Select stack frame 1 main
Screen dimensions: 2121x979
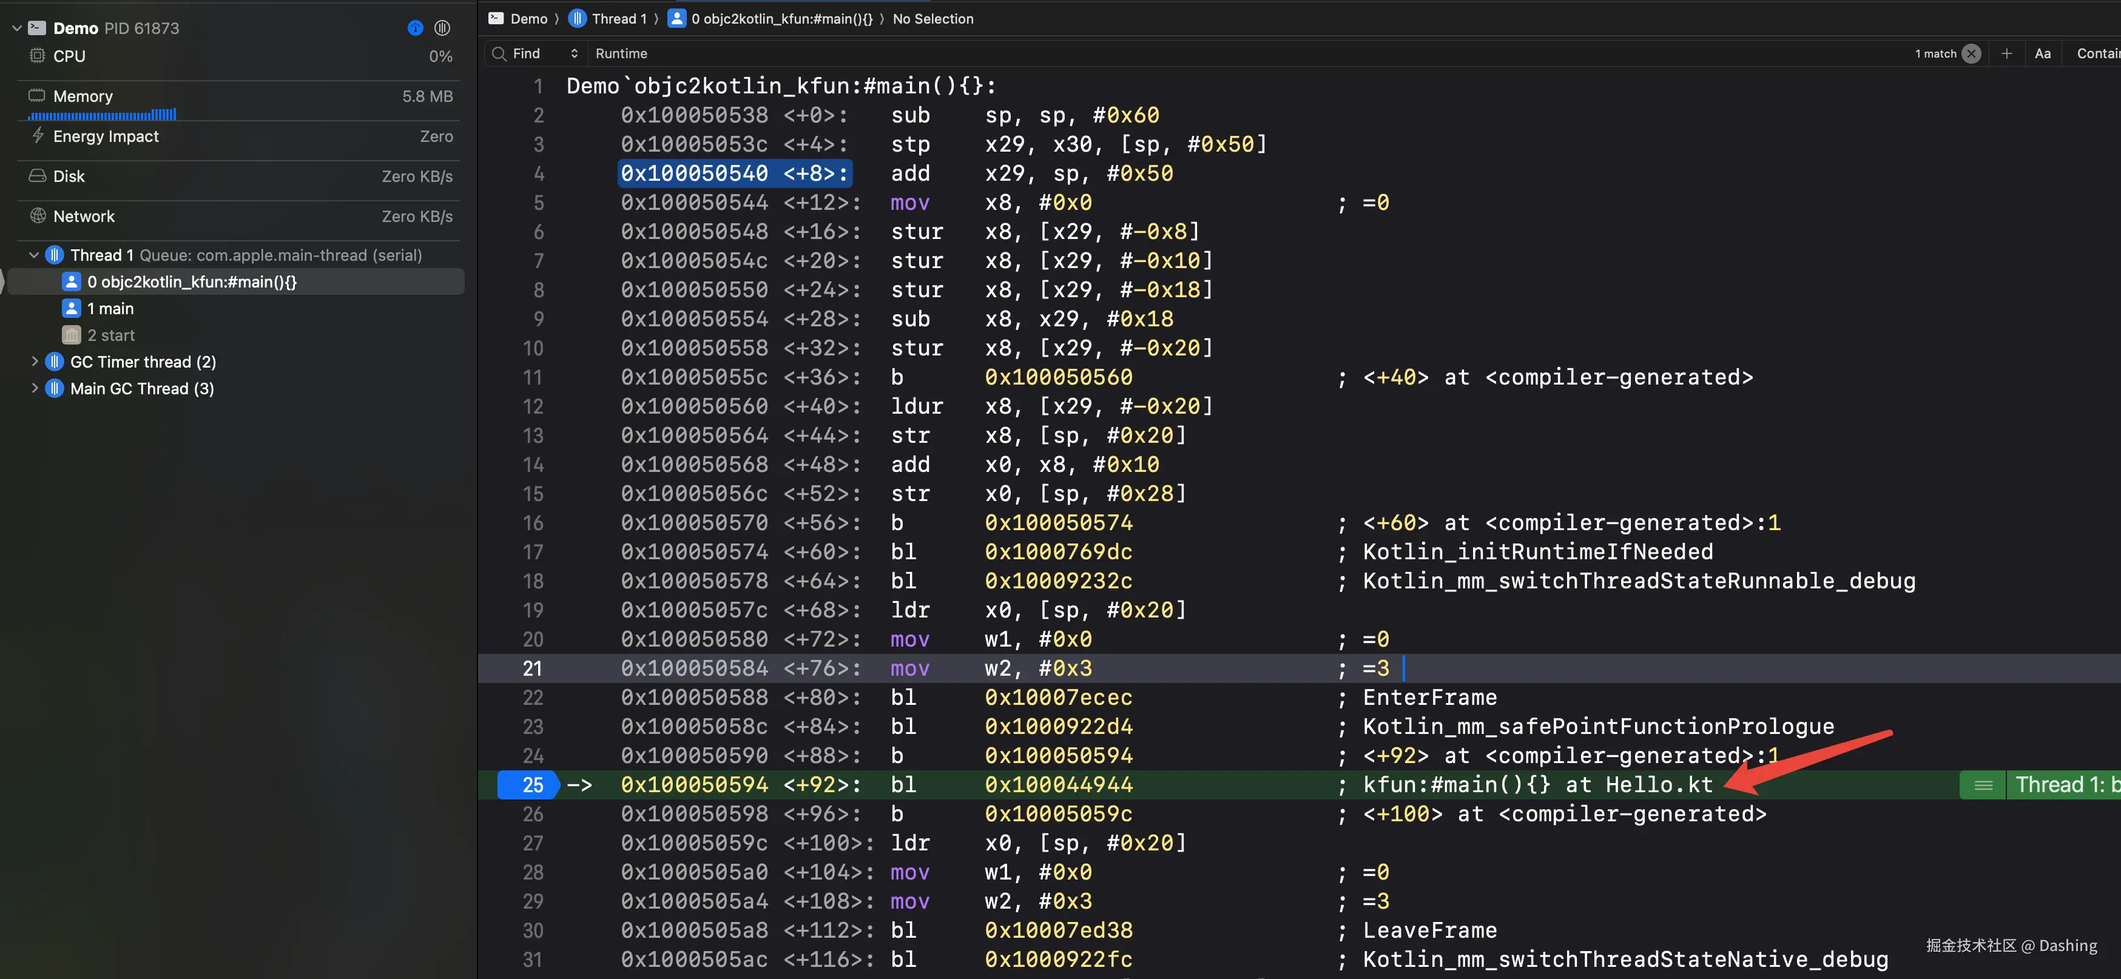(109, 309)
